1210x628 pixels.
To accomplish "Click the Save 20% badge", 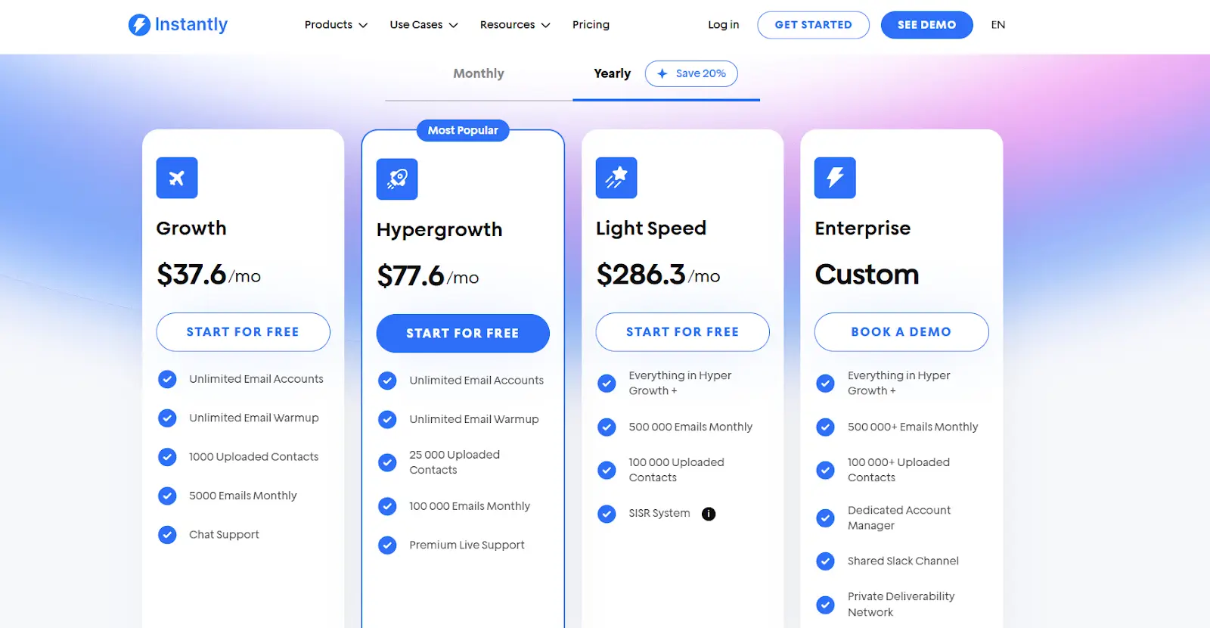I will click(691, 73).
